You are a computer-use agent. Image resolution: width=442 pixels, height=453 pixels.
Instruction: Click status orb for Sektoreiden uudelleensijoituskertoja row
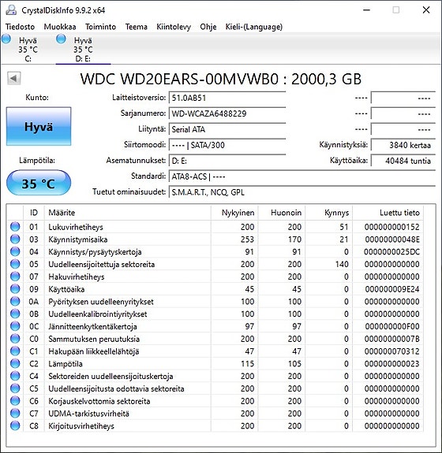15,376
